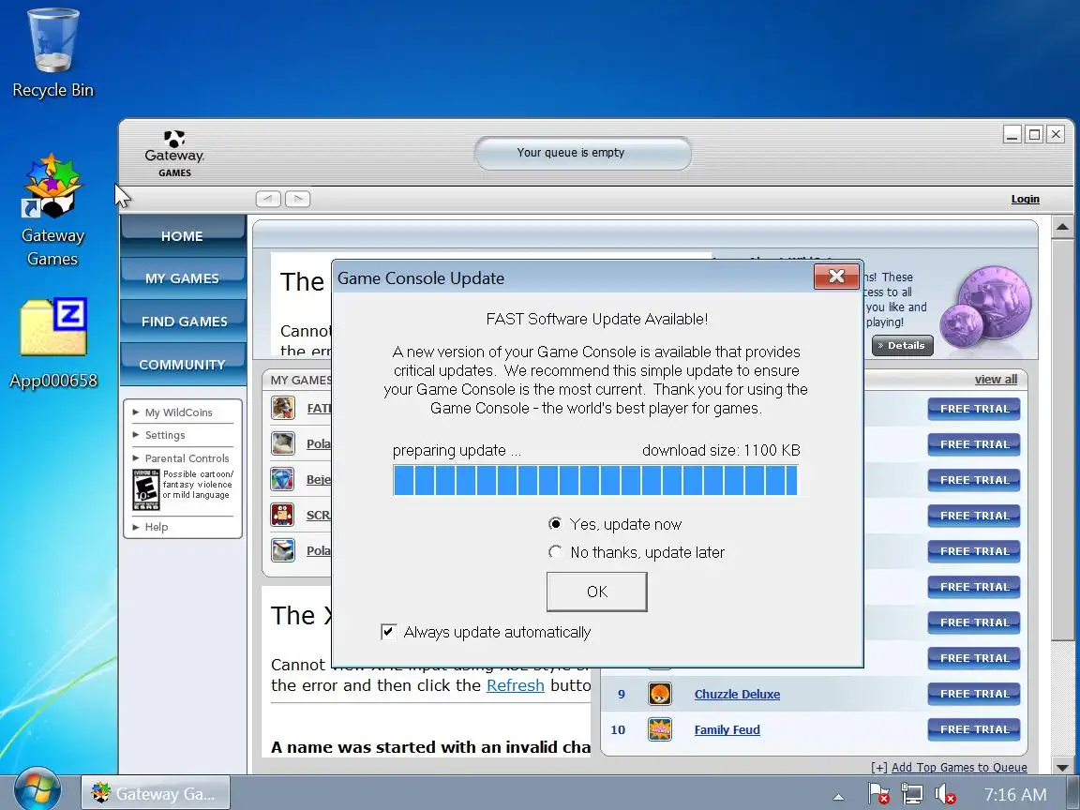The image size is (1080, 810).
Task: Open the COMMUNITY tab
Action: pyautogui.click(x=183, y=364)
